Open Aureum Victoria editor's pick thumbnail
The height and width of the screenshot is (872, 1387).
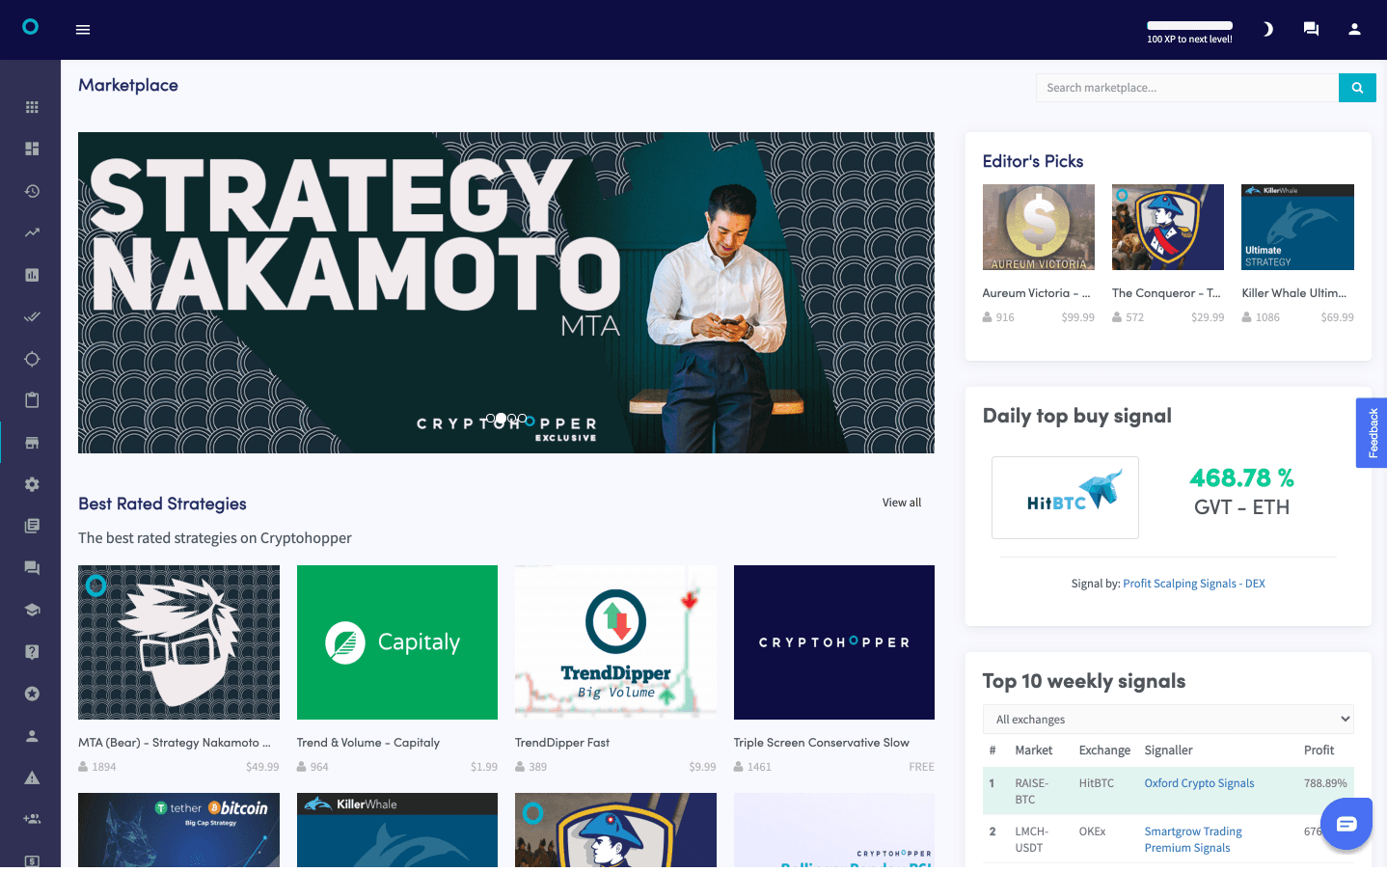point(1039,227)
